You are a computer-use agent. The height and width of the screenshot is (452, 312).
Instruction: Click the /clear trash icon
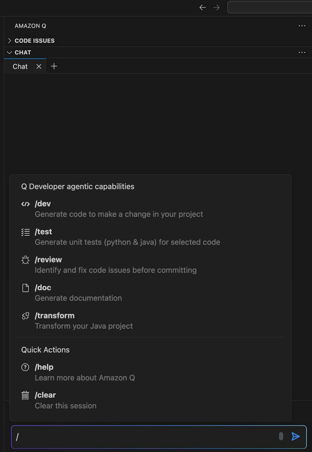click(x=25, y=395)
